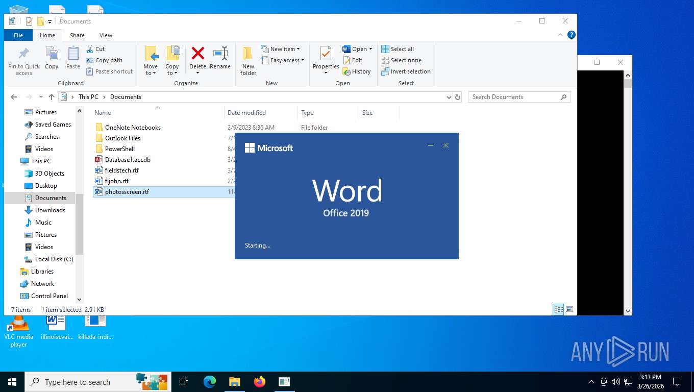The image size is (694, 392).
Task: Open Explorer help icon
Action: click(572, 35)
